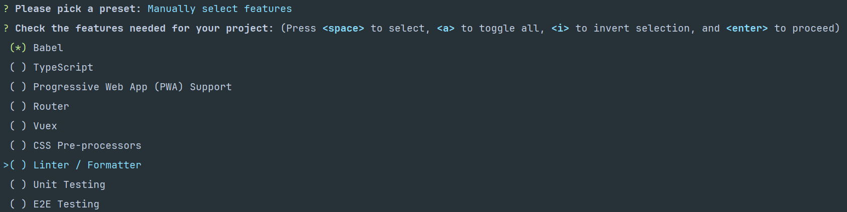Click the question mark before "Check the features"
847x212 pixels.
tap(6, 29)
